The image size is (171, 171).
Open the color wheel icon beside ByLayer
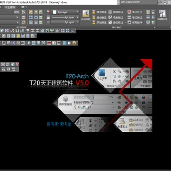tap(48, 12)
